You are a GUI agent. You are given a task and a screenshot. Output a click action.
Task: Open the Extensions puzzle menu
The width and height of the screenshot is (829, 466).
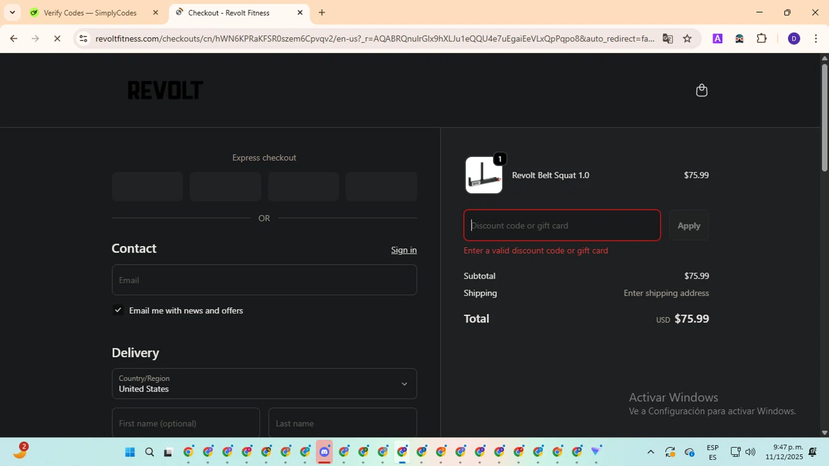762,39
